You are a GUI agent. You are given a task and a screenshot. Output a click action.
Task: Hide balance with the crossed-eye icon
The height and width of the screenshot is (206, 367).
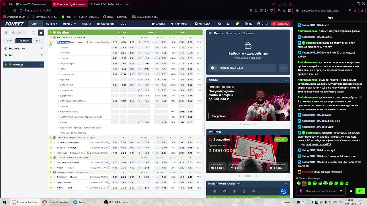pos(267,24)
